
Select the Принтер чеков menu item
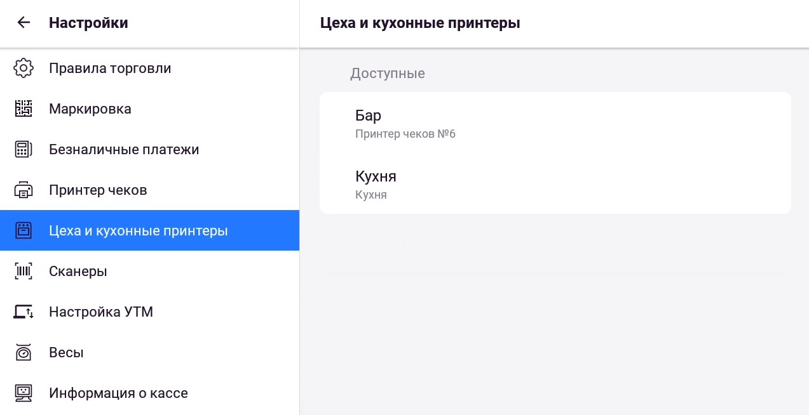(x=98, y=190)
